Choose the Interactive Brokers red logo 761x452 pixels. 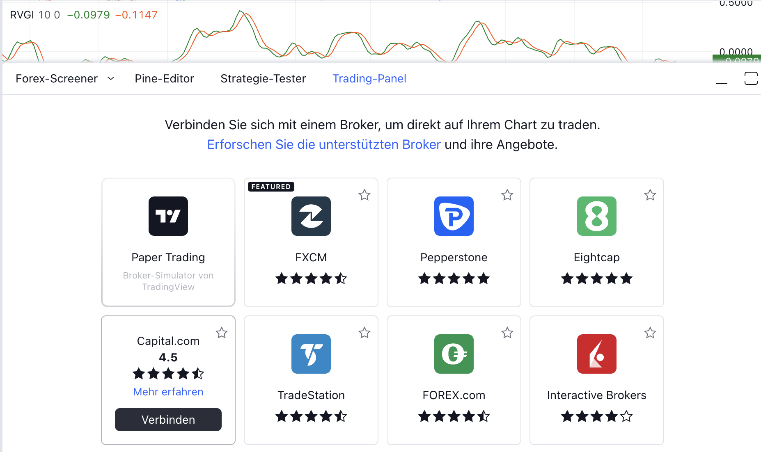click(x=597, y=354)
